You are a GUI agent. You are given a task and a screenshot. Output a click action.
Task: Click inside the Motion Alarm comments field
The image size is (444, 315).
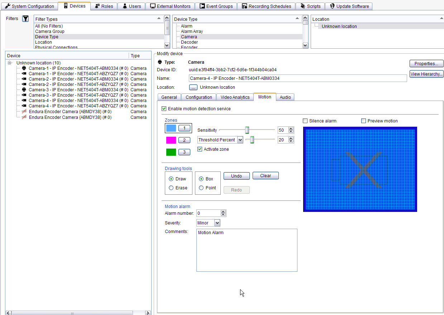246,250
